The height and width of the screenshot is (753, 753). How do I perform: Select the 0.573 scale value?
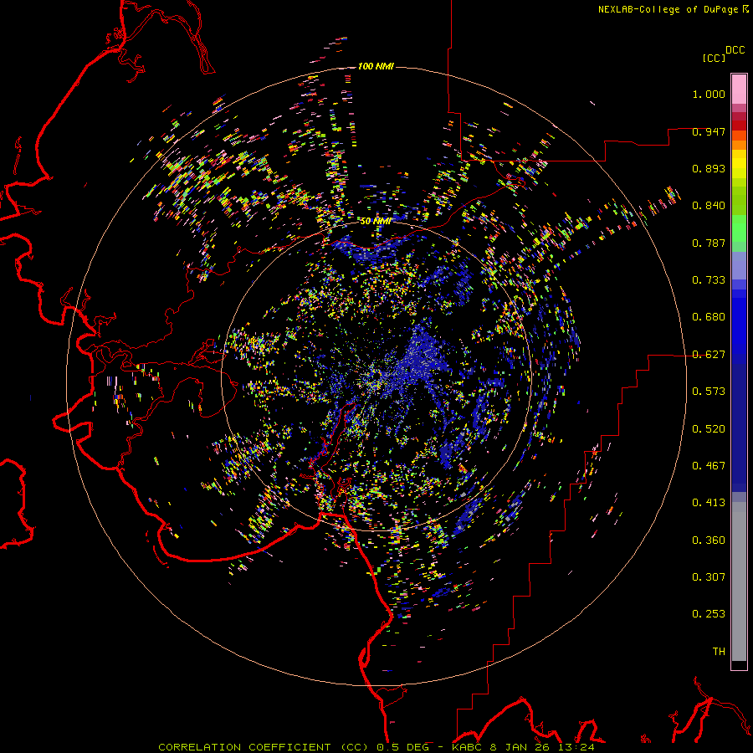709,392
